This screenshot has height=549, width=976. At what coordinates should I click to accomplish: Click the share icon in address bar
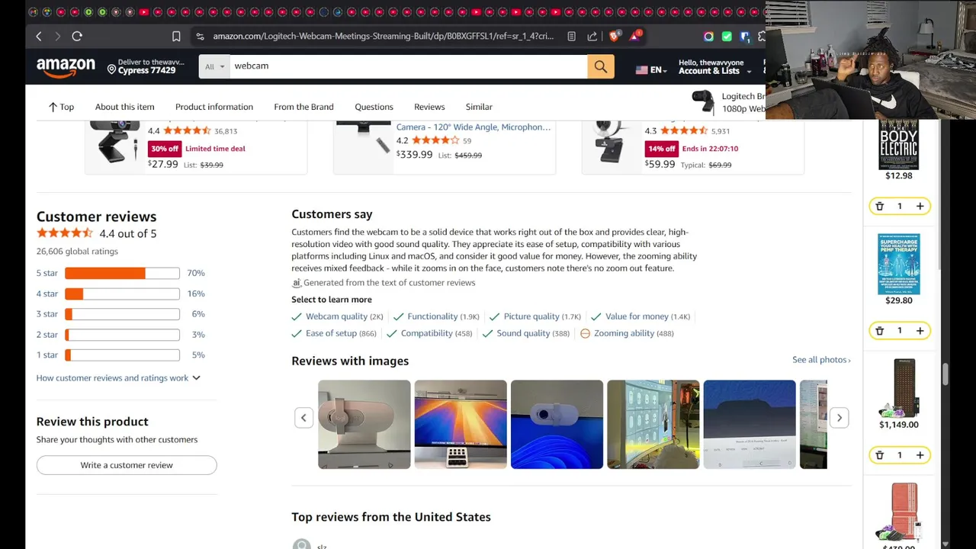click(x=592, y=36)
